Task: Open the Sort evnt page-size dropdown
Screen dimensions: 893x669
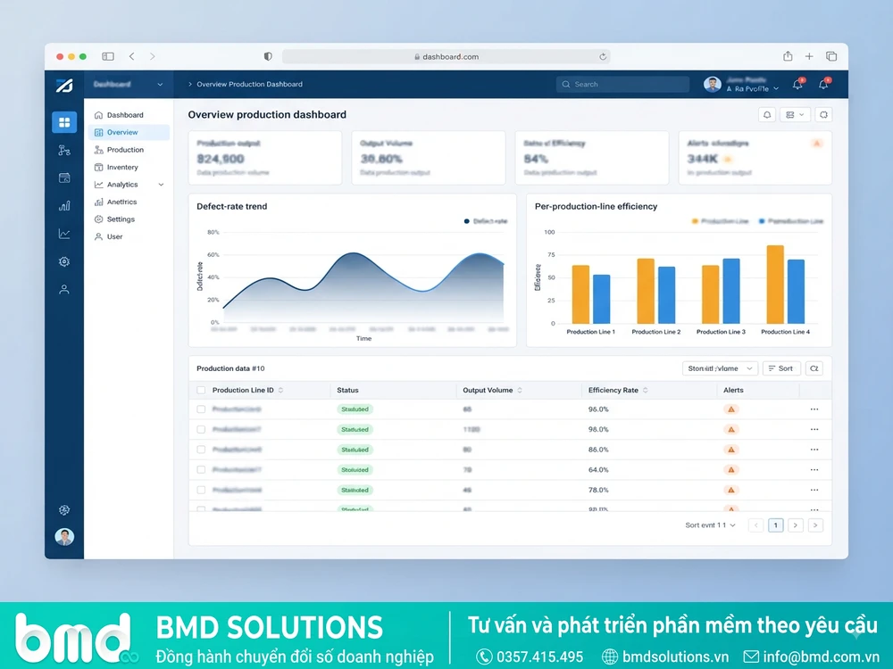Action: click(x=710, y=525)
